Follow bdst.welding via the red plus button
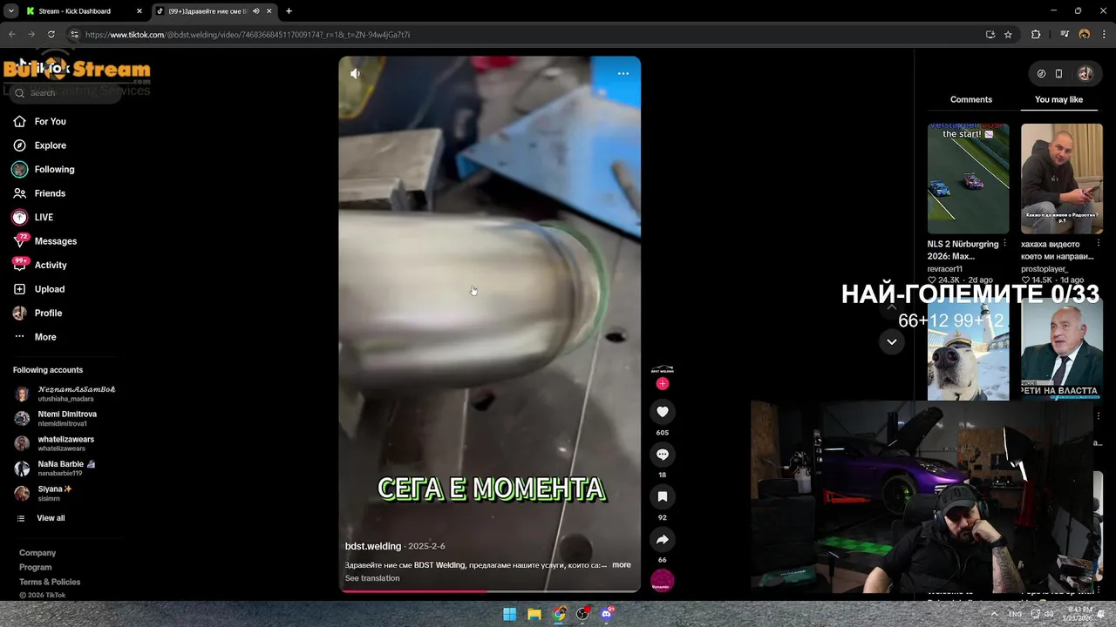The height and width of the screenshot is (627, 1116). (x=663, y=384)
